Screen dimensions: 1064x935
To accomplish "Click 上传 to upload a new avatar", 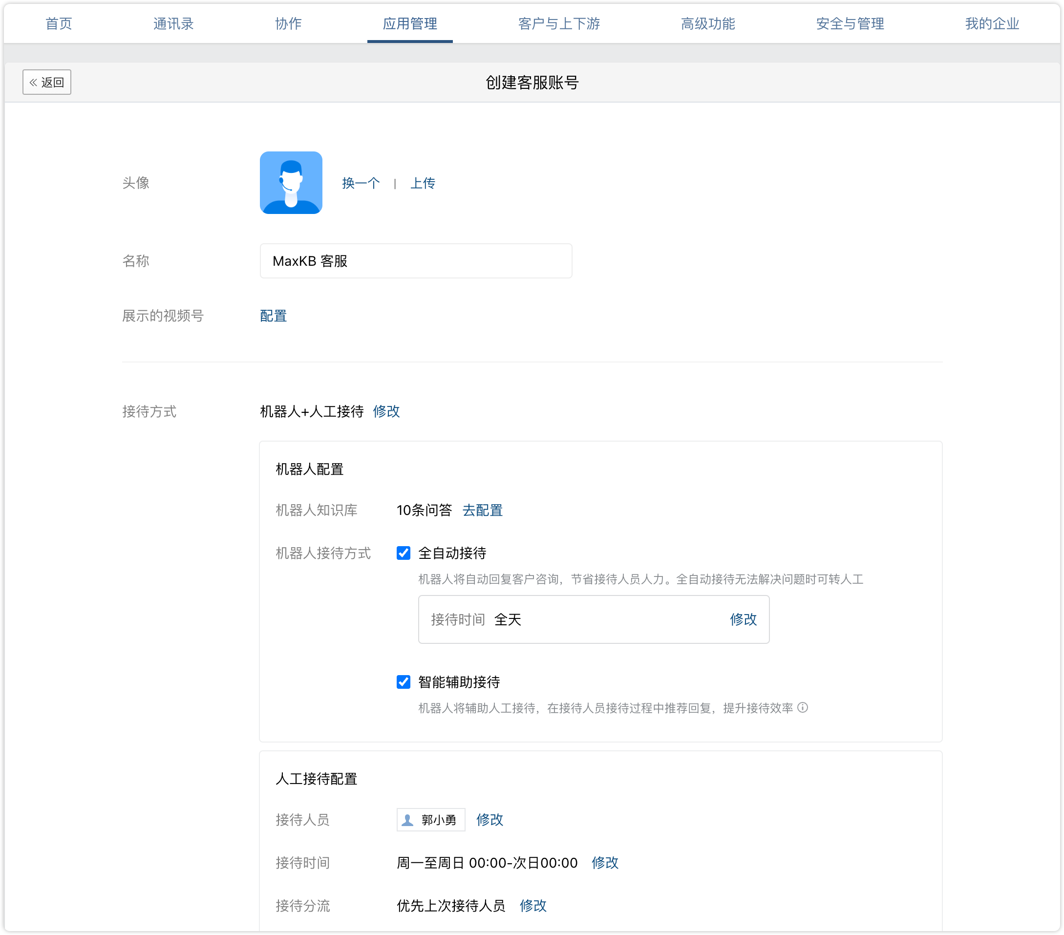I will point(423,183).
